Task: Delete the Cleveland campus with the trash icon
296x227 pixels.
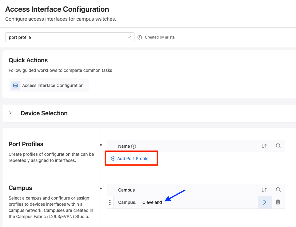Action: click(x=278, y=202)
